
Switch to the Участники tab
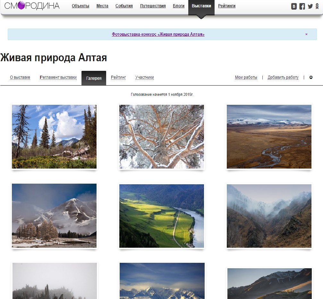click(x=145, y=77)
